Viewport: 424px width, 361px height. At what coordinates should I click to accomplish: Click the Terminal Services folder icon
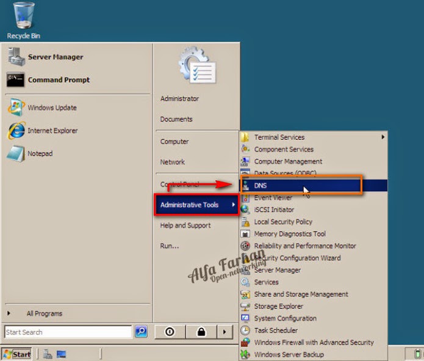[x=245, y=137]
